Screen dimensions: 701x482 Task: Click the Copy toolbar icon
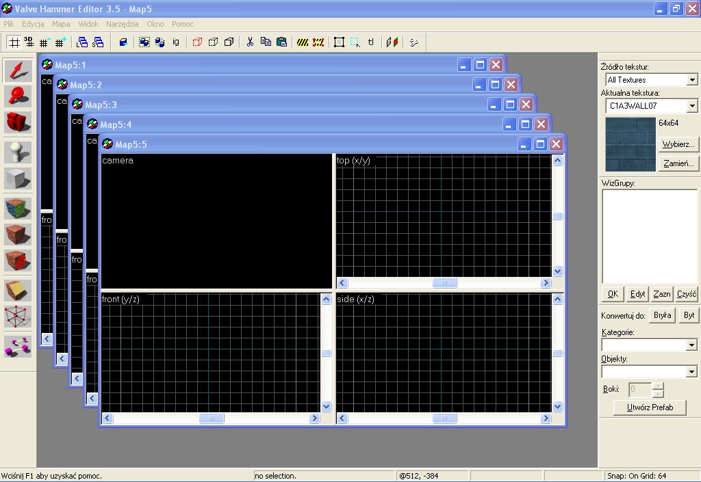pyautogui.click(x=266, y=42)
